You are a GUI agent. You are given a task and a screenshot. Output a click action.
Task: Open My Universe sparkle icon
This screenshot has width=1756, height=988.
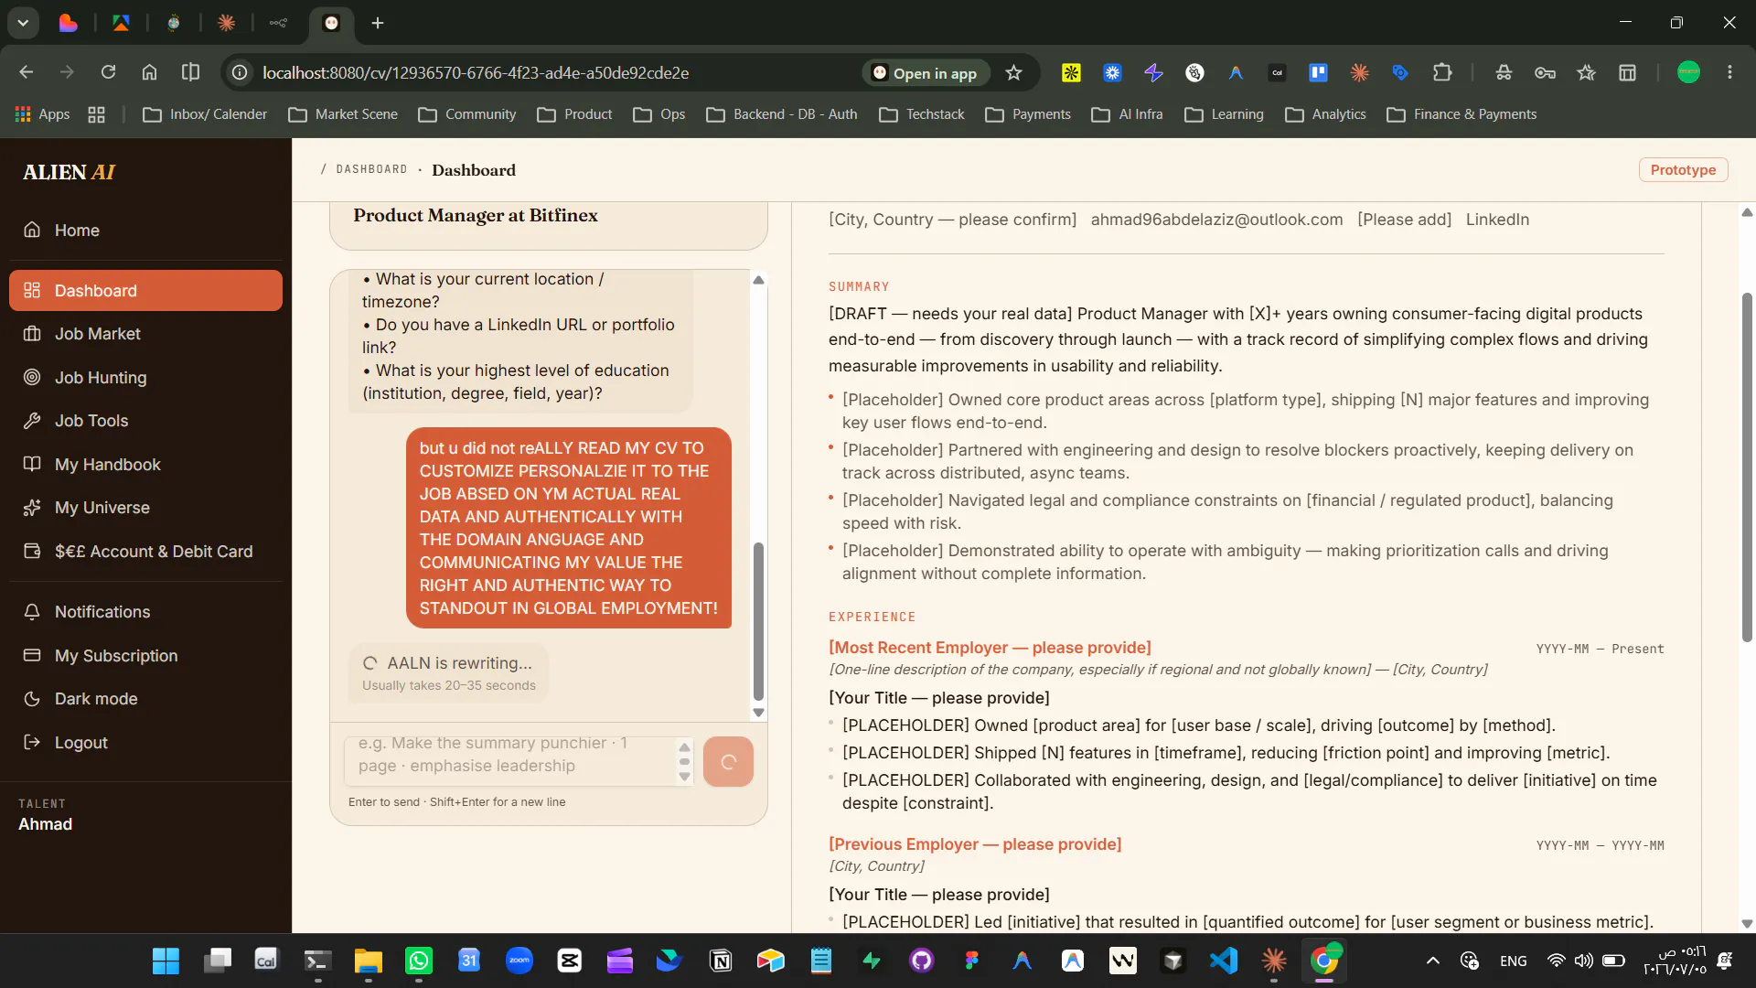tap(32, 508)
